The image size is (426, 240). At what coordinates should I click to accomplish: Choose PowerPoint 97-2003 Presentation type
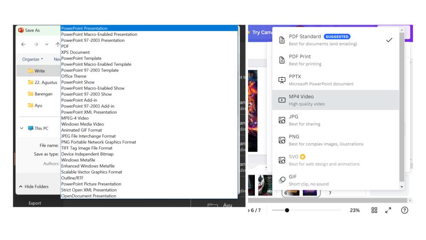[149, 40]
